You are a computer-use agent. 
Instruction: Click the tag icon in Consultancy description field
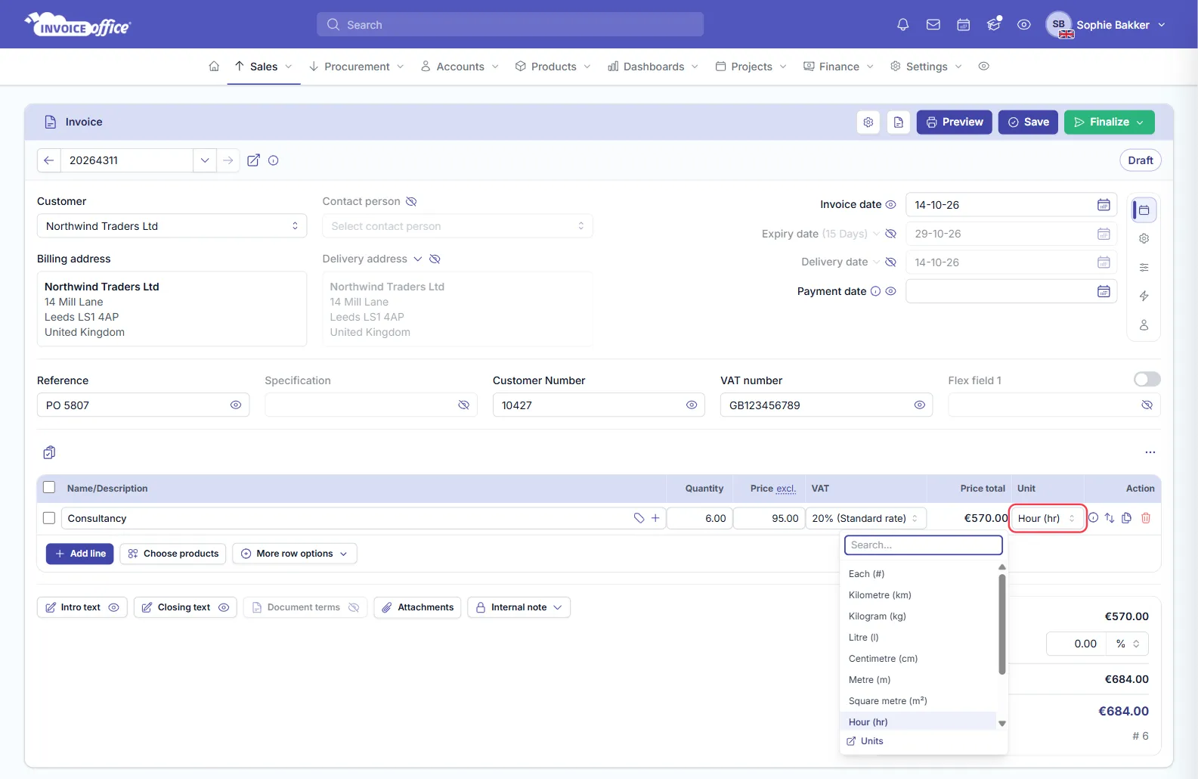coord(639,518)
